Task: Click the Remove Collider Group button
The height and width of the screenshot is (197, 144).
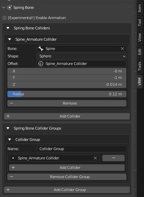Action: [67, 177]
